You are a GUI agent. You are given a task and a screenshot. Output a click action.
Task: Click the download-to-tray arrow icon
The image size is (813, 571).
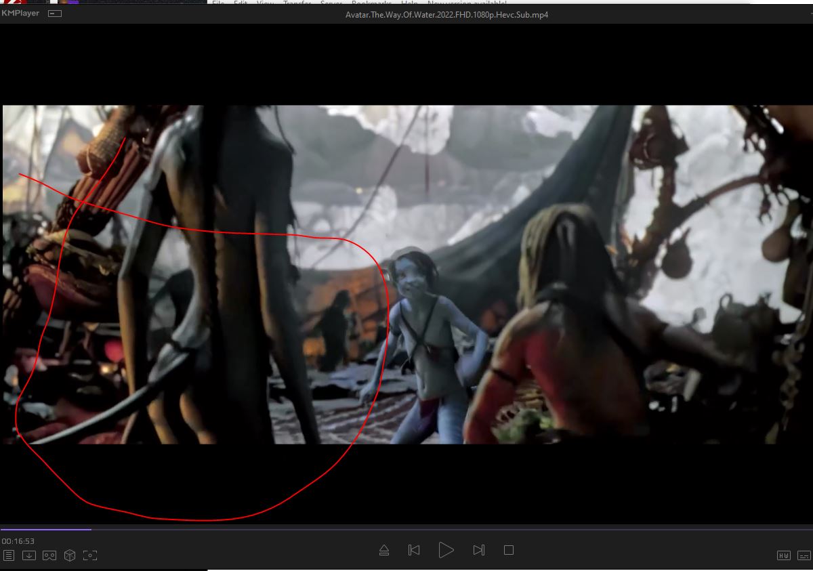pyautogui.click(x=29, y=555)
